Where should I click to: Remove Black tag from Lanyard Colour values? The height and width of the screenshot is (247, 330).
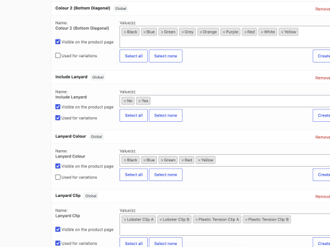tap(125, 160)
